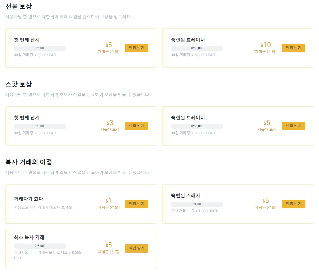Click the spot 0/50,000 progress bar
Viewport: 319px width, 272px height.
[197, 126]
